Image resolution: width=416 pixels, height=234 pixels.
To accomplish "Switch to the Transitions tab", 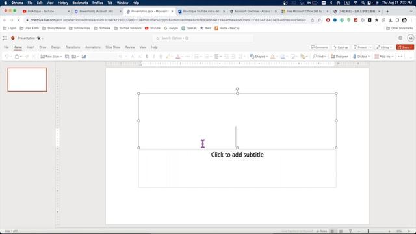I will coord(73,47).
